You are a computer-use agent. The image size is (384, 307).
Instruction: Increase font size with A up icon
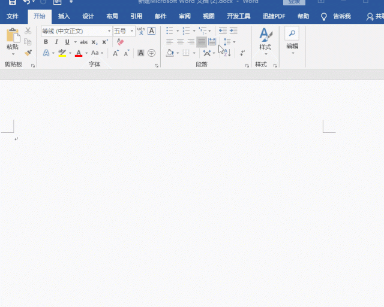click(x=116, y=53)
